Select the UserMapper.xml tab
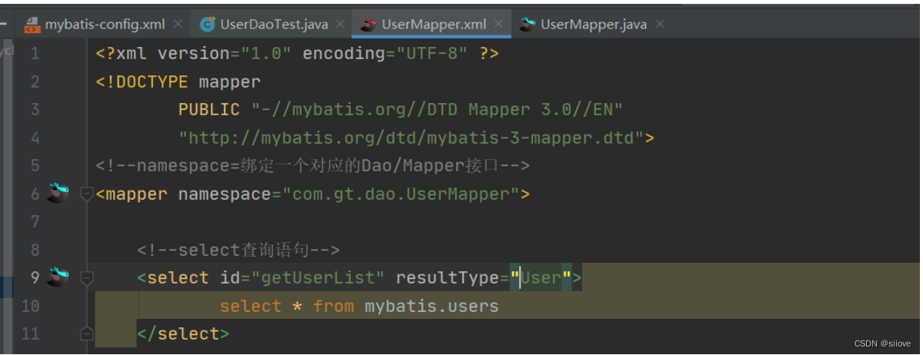 pyautogui.click(x=434, y=24)
